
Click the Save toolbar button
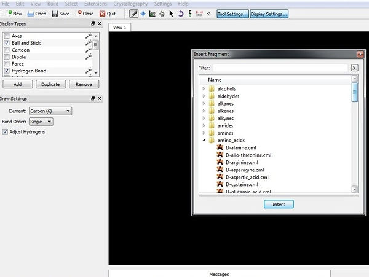click(x=61, y=14)
